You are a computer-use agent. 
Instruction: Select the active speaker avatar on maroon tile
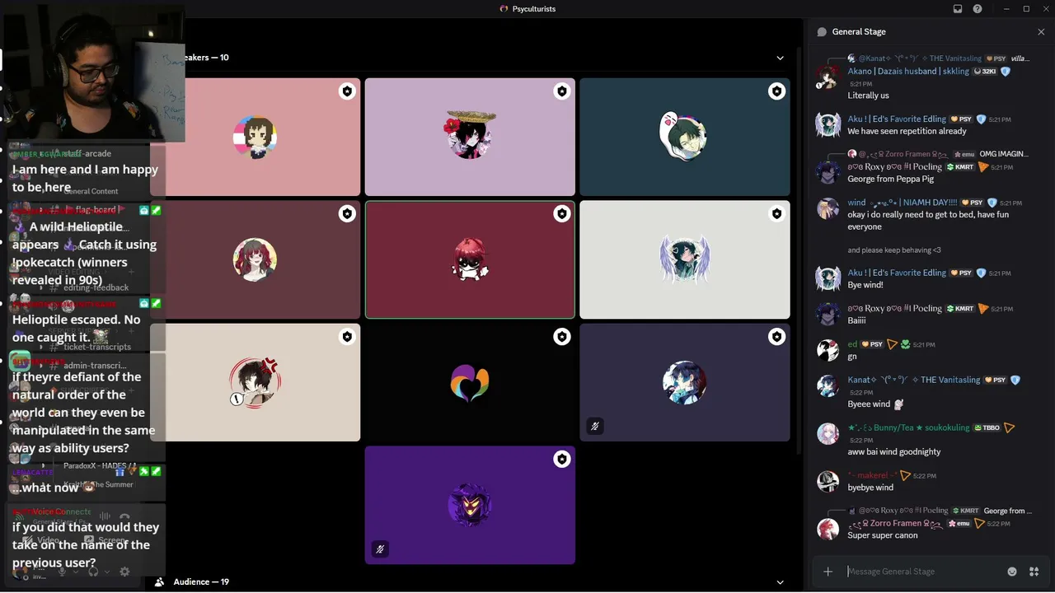[470, 259]
